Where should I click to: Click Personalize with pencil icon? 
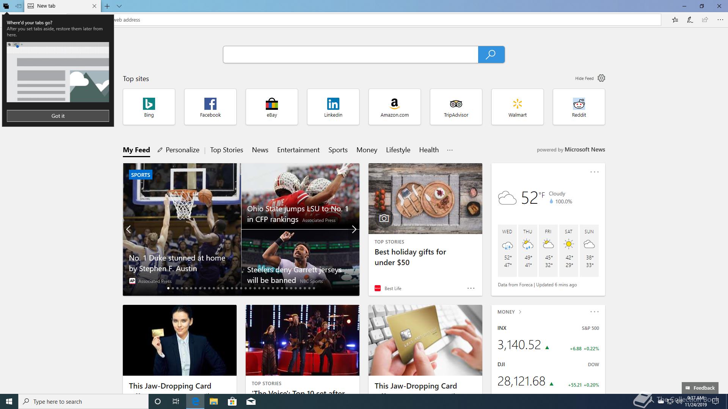pos(179,150)
